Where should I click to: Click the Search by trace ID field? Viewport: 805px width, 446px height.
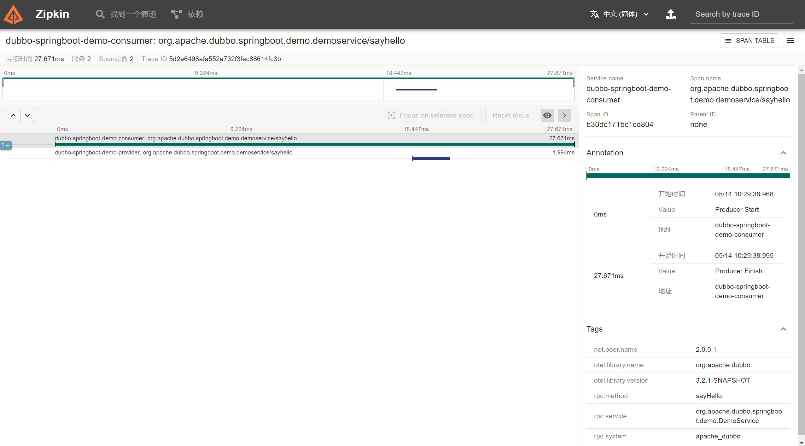(741, 14)
